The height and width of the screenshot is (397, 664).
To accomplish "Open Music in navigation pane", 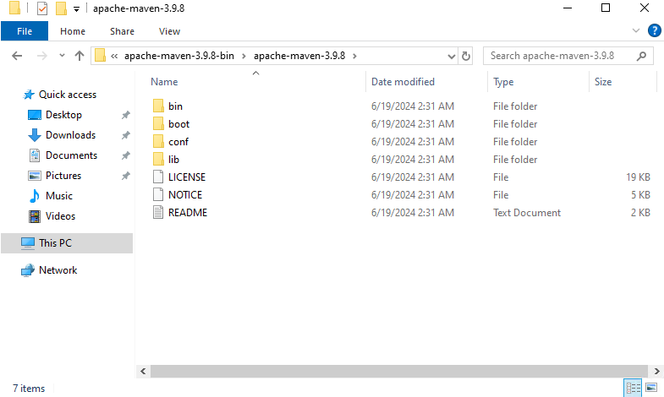I will [x=59, y=196].
